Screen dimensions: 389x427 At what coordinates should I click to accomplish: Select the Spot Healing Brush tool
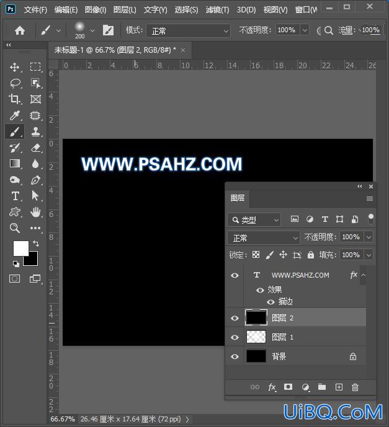point(35,115)
